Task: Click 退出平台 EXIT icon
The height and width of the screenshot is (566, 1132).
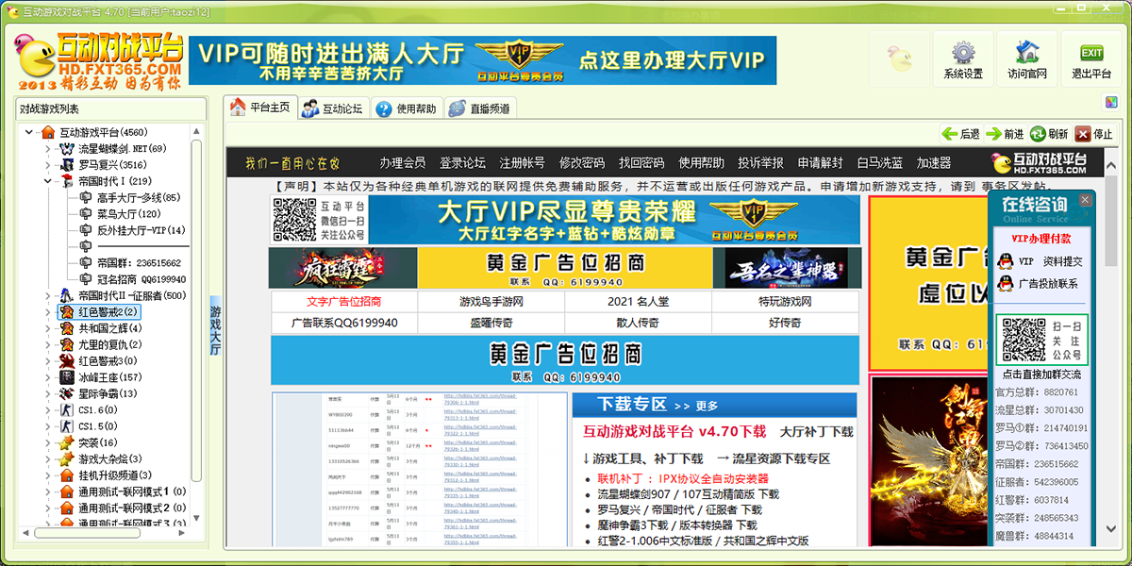Action: tap(1091, 53)
